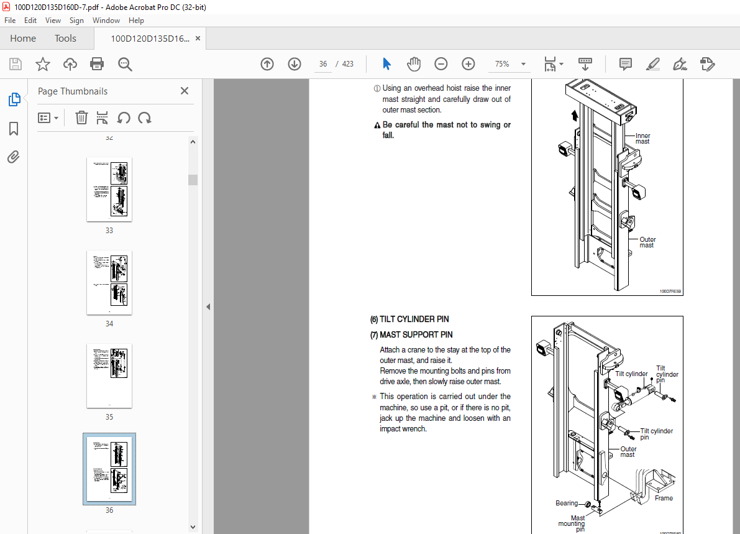Image resolution: width=740 pixels, height=534 pixels.
Task: Add a comment sticky note
Action: [x=625, y=64]
